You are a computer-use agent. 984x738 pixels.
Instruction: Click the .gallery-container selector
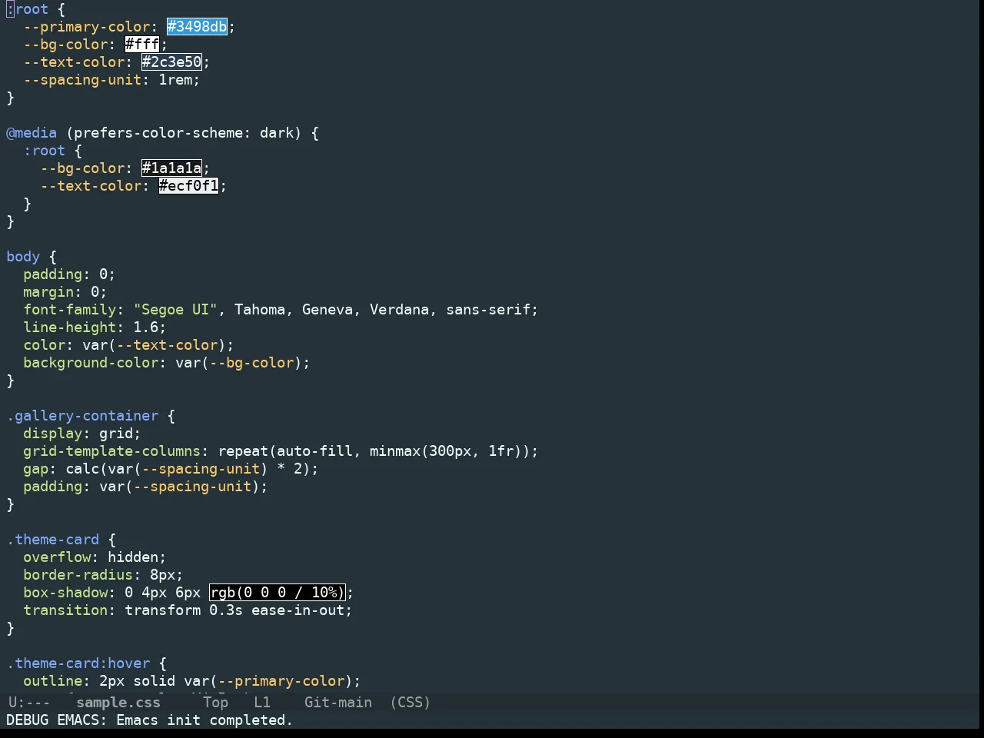[82, 416]
